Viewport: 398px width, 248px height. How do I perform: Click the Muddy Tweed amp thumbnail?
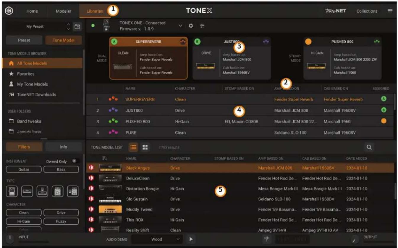tap(110, 209)
